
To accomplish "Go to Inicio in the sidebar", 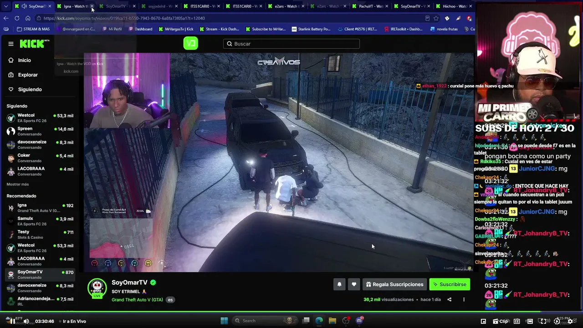I will pyautogui.click(x=25, y=60).
